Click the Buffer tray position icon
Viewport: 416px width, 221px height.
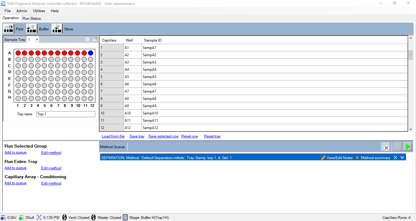(32, 29)
